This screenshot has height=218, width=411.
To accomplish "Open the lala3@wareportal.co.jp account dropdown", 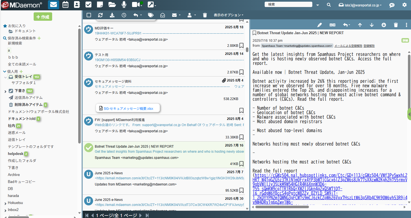I will (360, 5).
